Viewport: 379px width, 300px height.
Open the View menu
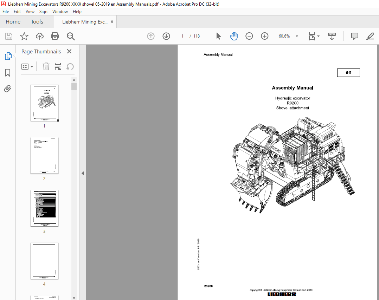30,12
